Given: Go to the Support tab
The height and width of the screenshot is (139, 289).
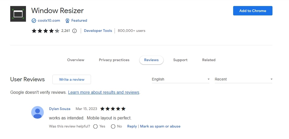Looking at the screenshot, I should click(x=180, y=60).
